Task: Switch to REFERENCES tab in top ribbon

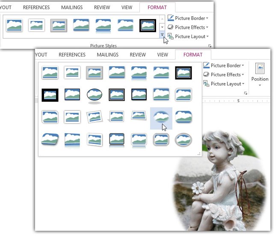Action: point(36,7)
